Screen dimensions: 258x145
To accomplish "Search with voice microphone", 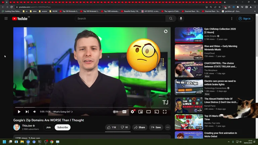I will tap(181, 19).
